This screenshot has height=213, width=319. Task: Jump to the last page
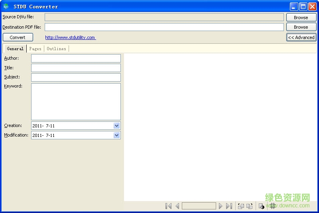[229, 206]
